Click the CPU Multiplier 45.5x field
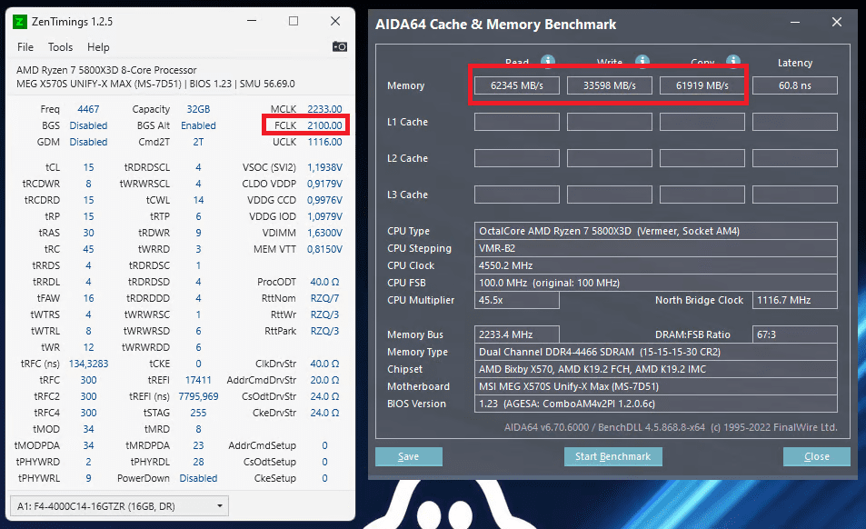Image resolution: width=866 pixels, height=529 pixels. (517, 300)
